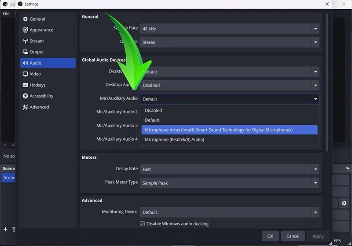This screenshot has width=352, height=246.
Task: Click the Cancel button
Action: click(293, 236)
